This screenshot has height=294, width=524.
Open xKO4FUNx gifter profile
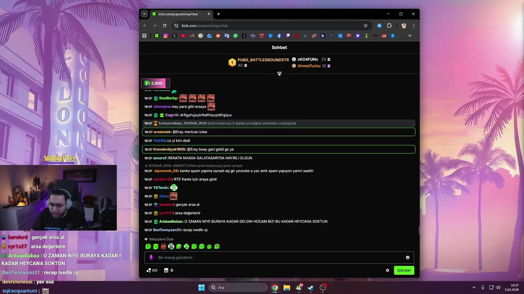308,59
